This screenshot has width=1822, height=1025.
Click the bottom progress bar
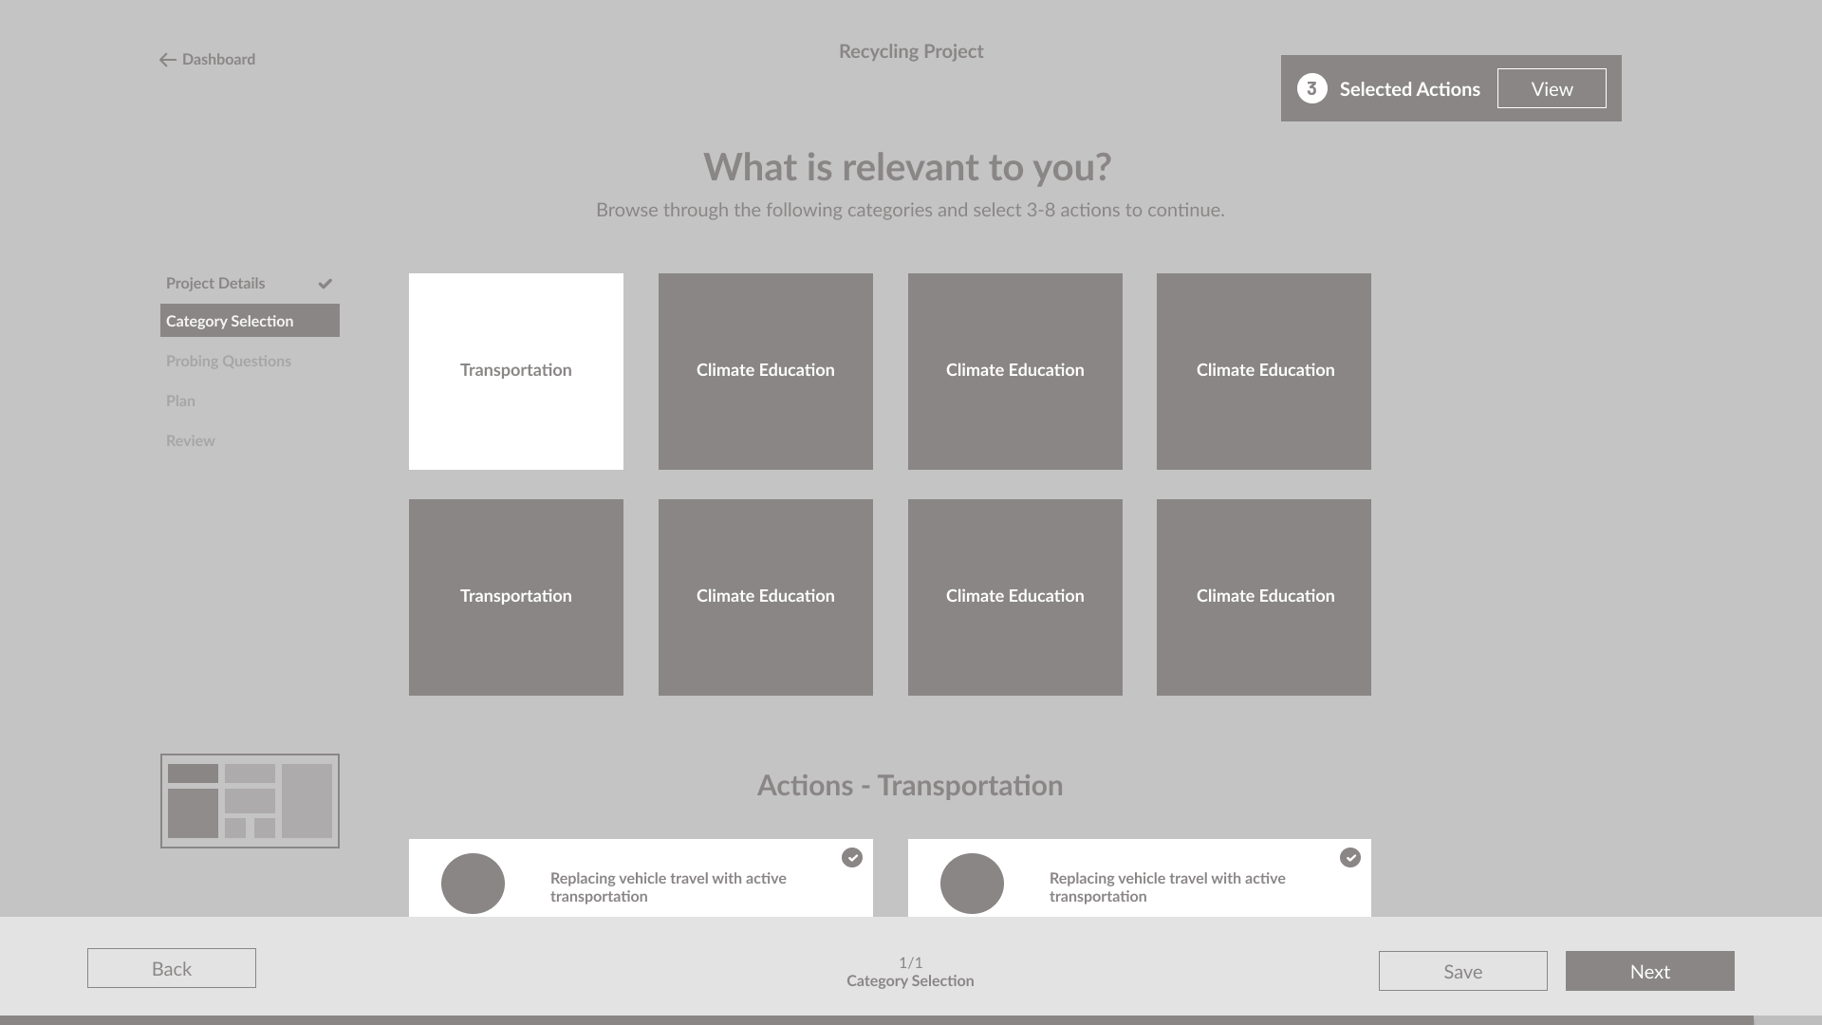(873, 1020)
